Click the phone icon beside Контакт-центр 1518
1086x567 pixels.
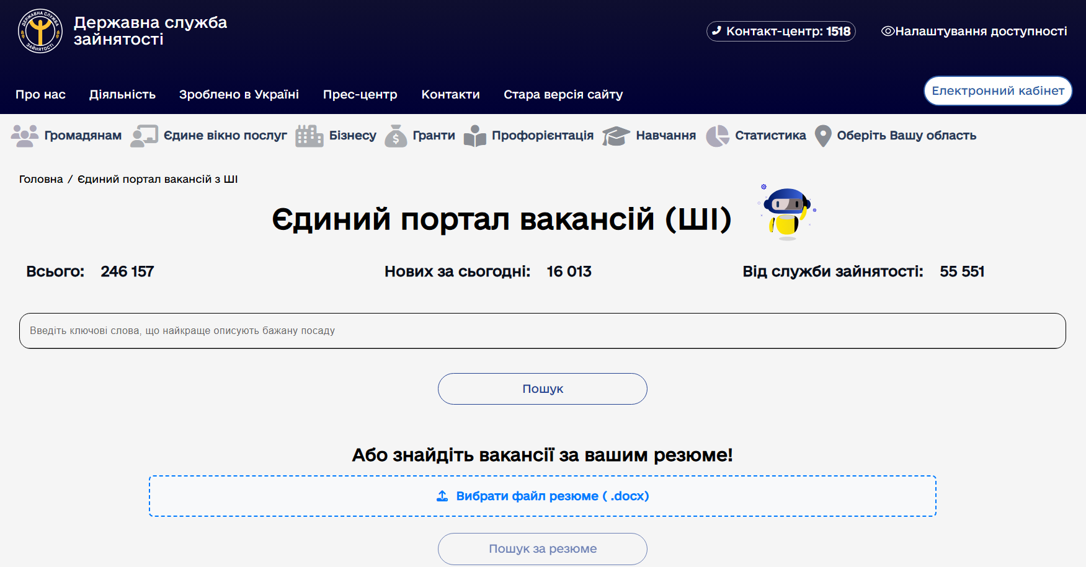click(x=719, y=31)
